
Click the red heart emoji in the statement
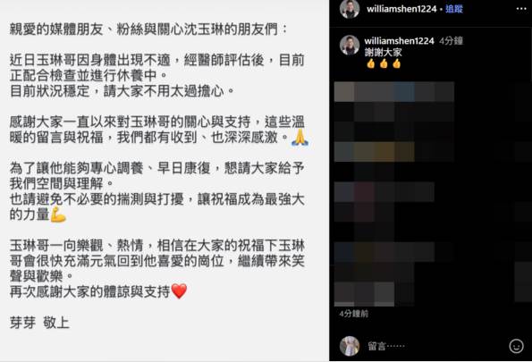pos(179,291)
